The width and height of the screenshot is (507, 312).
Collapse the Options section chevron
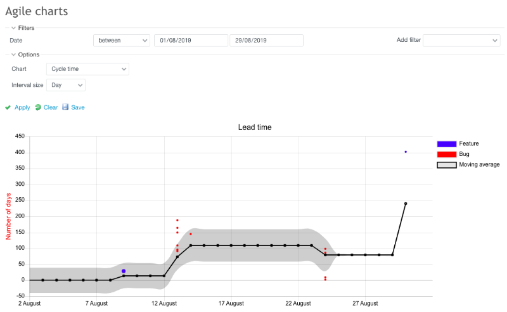tap(13, 55)
